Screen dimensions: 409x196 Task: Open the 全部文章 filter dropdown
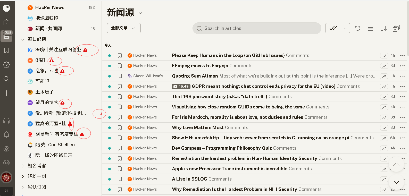click(x=124, y=28)
